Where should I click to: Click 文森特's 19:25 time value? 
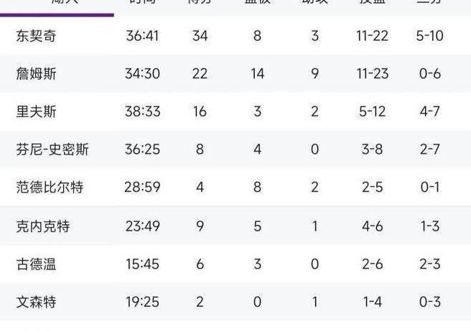(142, 302)
